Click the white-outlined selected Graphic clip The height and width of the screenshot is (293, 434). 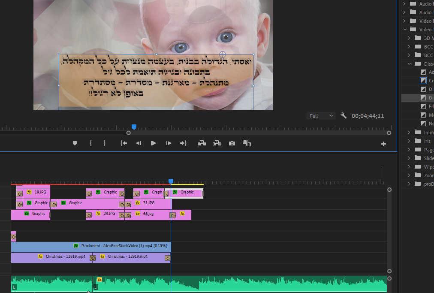[184, 193]
